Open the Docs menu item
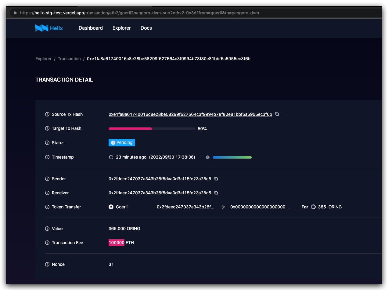Image resolution: width=388 pixels, height=290 pixels. [x=146, y=28]
